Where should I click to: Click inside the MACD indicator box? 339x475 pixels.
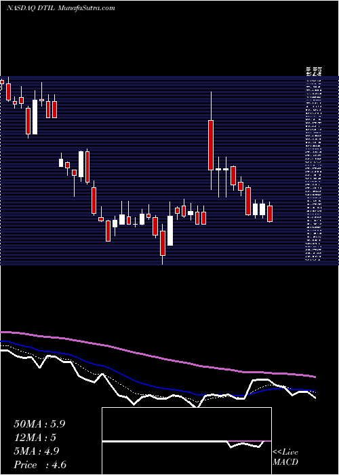pyautogui.click(x=186, y=441)
